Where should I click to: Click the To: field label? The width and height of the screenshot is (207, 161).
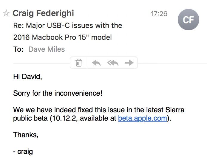18,49
